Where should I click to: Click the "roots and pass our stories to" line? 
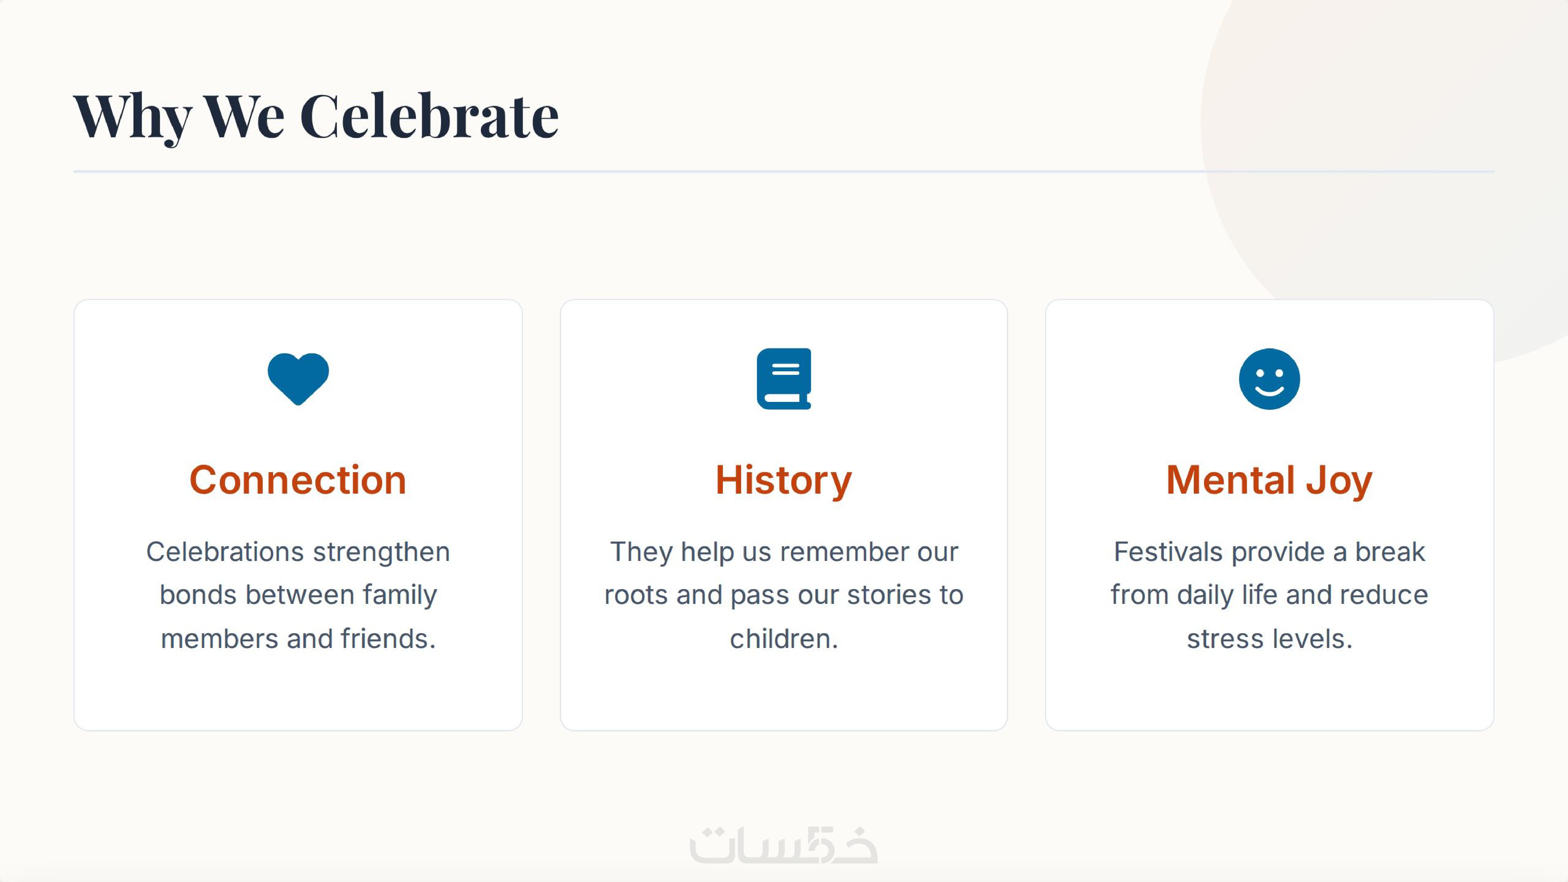coord(783,595)
